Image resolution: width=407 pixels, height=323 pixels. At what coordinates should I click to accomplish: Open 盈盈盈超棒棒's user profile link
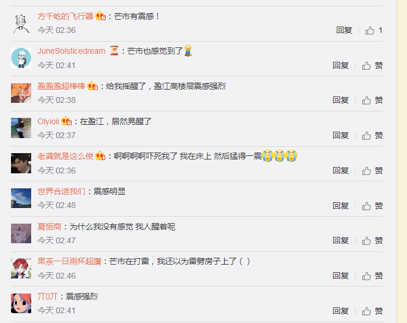61,86
